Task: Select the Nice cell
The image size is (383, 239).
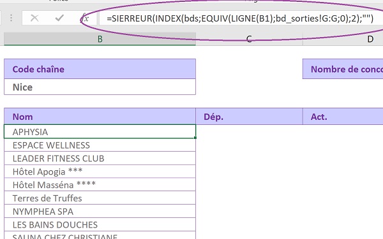Action: coord(100,87)
